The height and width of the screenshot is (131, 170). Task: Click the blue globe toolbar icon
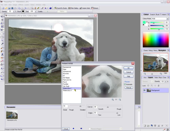click(x=50, y=8)
